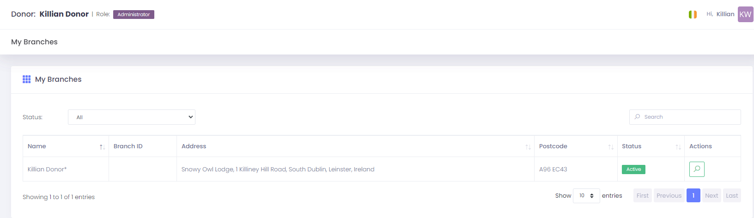The height and width of the screenshot is (218, 754).
Task: Open the KW user avatar menu
Action: [x=745, y=14]
